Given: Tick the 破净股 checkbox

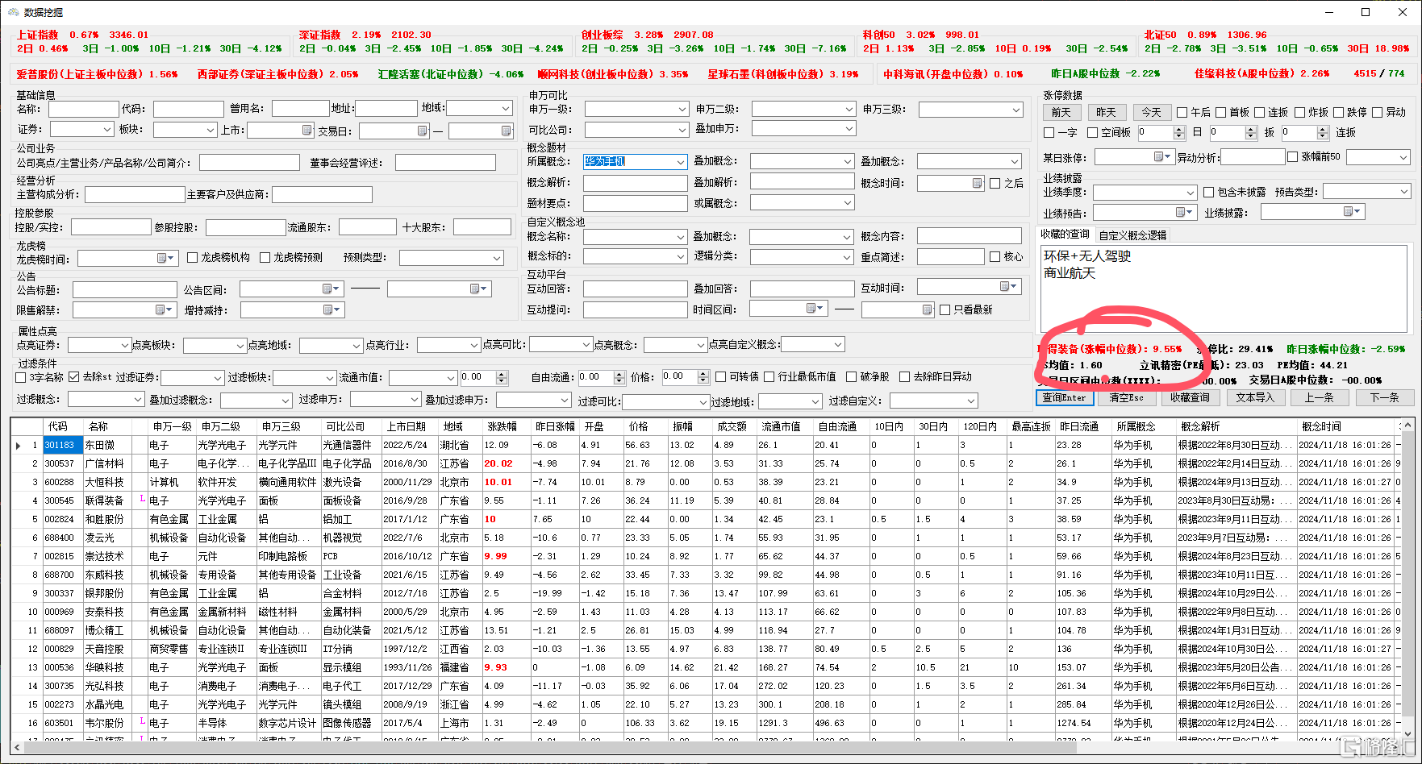Looking at the screenshot, I should [x=851, y=377].
